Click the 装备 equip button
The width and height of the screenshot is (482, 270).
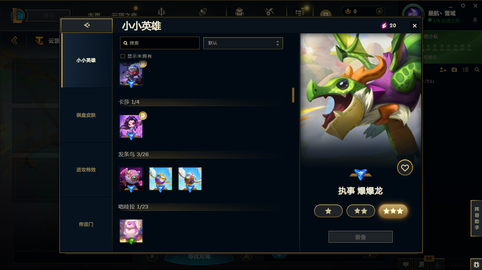tap(361, 237)
